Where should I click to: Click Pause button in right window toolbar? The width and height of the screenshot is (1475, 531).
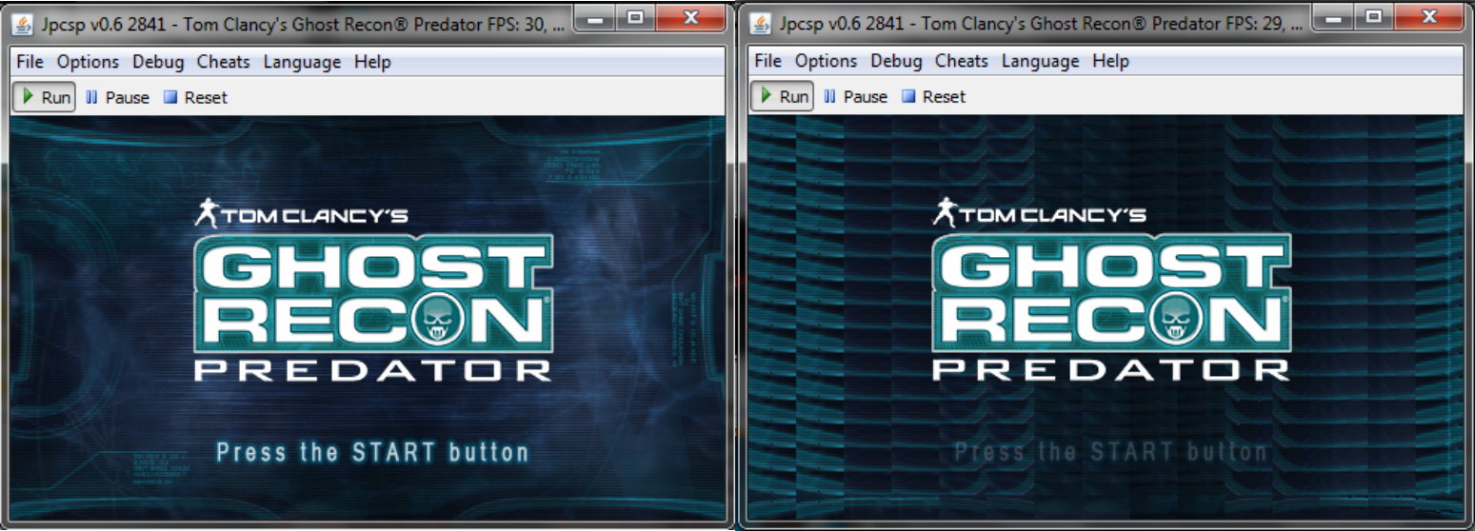click(855, 96)
